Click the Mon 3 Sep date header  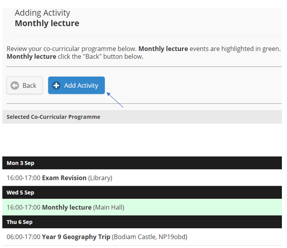pos(20,163)
